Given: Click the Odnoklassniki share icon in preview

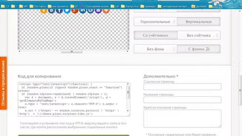Looking at the screenshot, I should coord(44,11).
